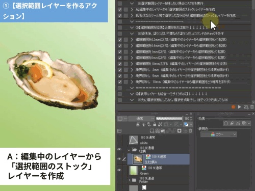Screen dimensions: 255x191
Task: Create a new raster layer
Action: click(x=152, y=131)
